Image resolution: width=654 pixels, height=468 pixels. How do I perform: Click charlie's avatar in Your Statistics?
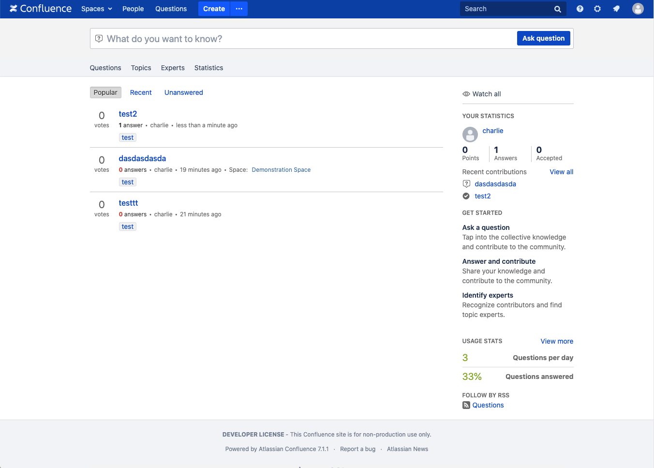470,134
